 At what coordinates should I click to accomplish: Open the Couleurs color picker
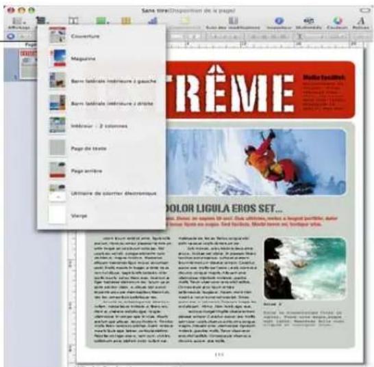tap(337, 23)
